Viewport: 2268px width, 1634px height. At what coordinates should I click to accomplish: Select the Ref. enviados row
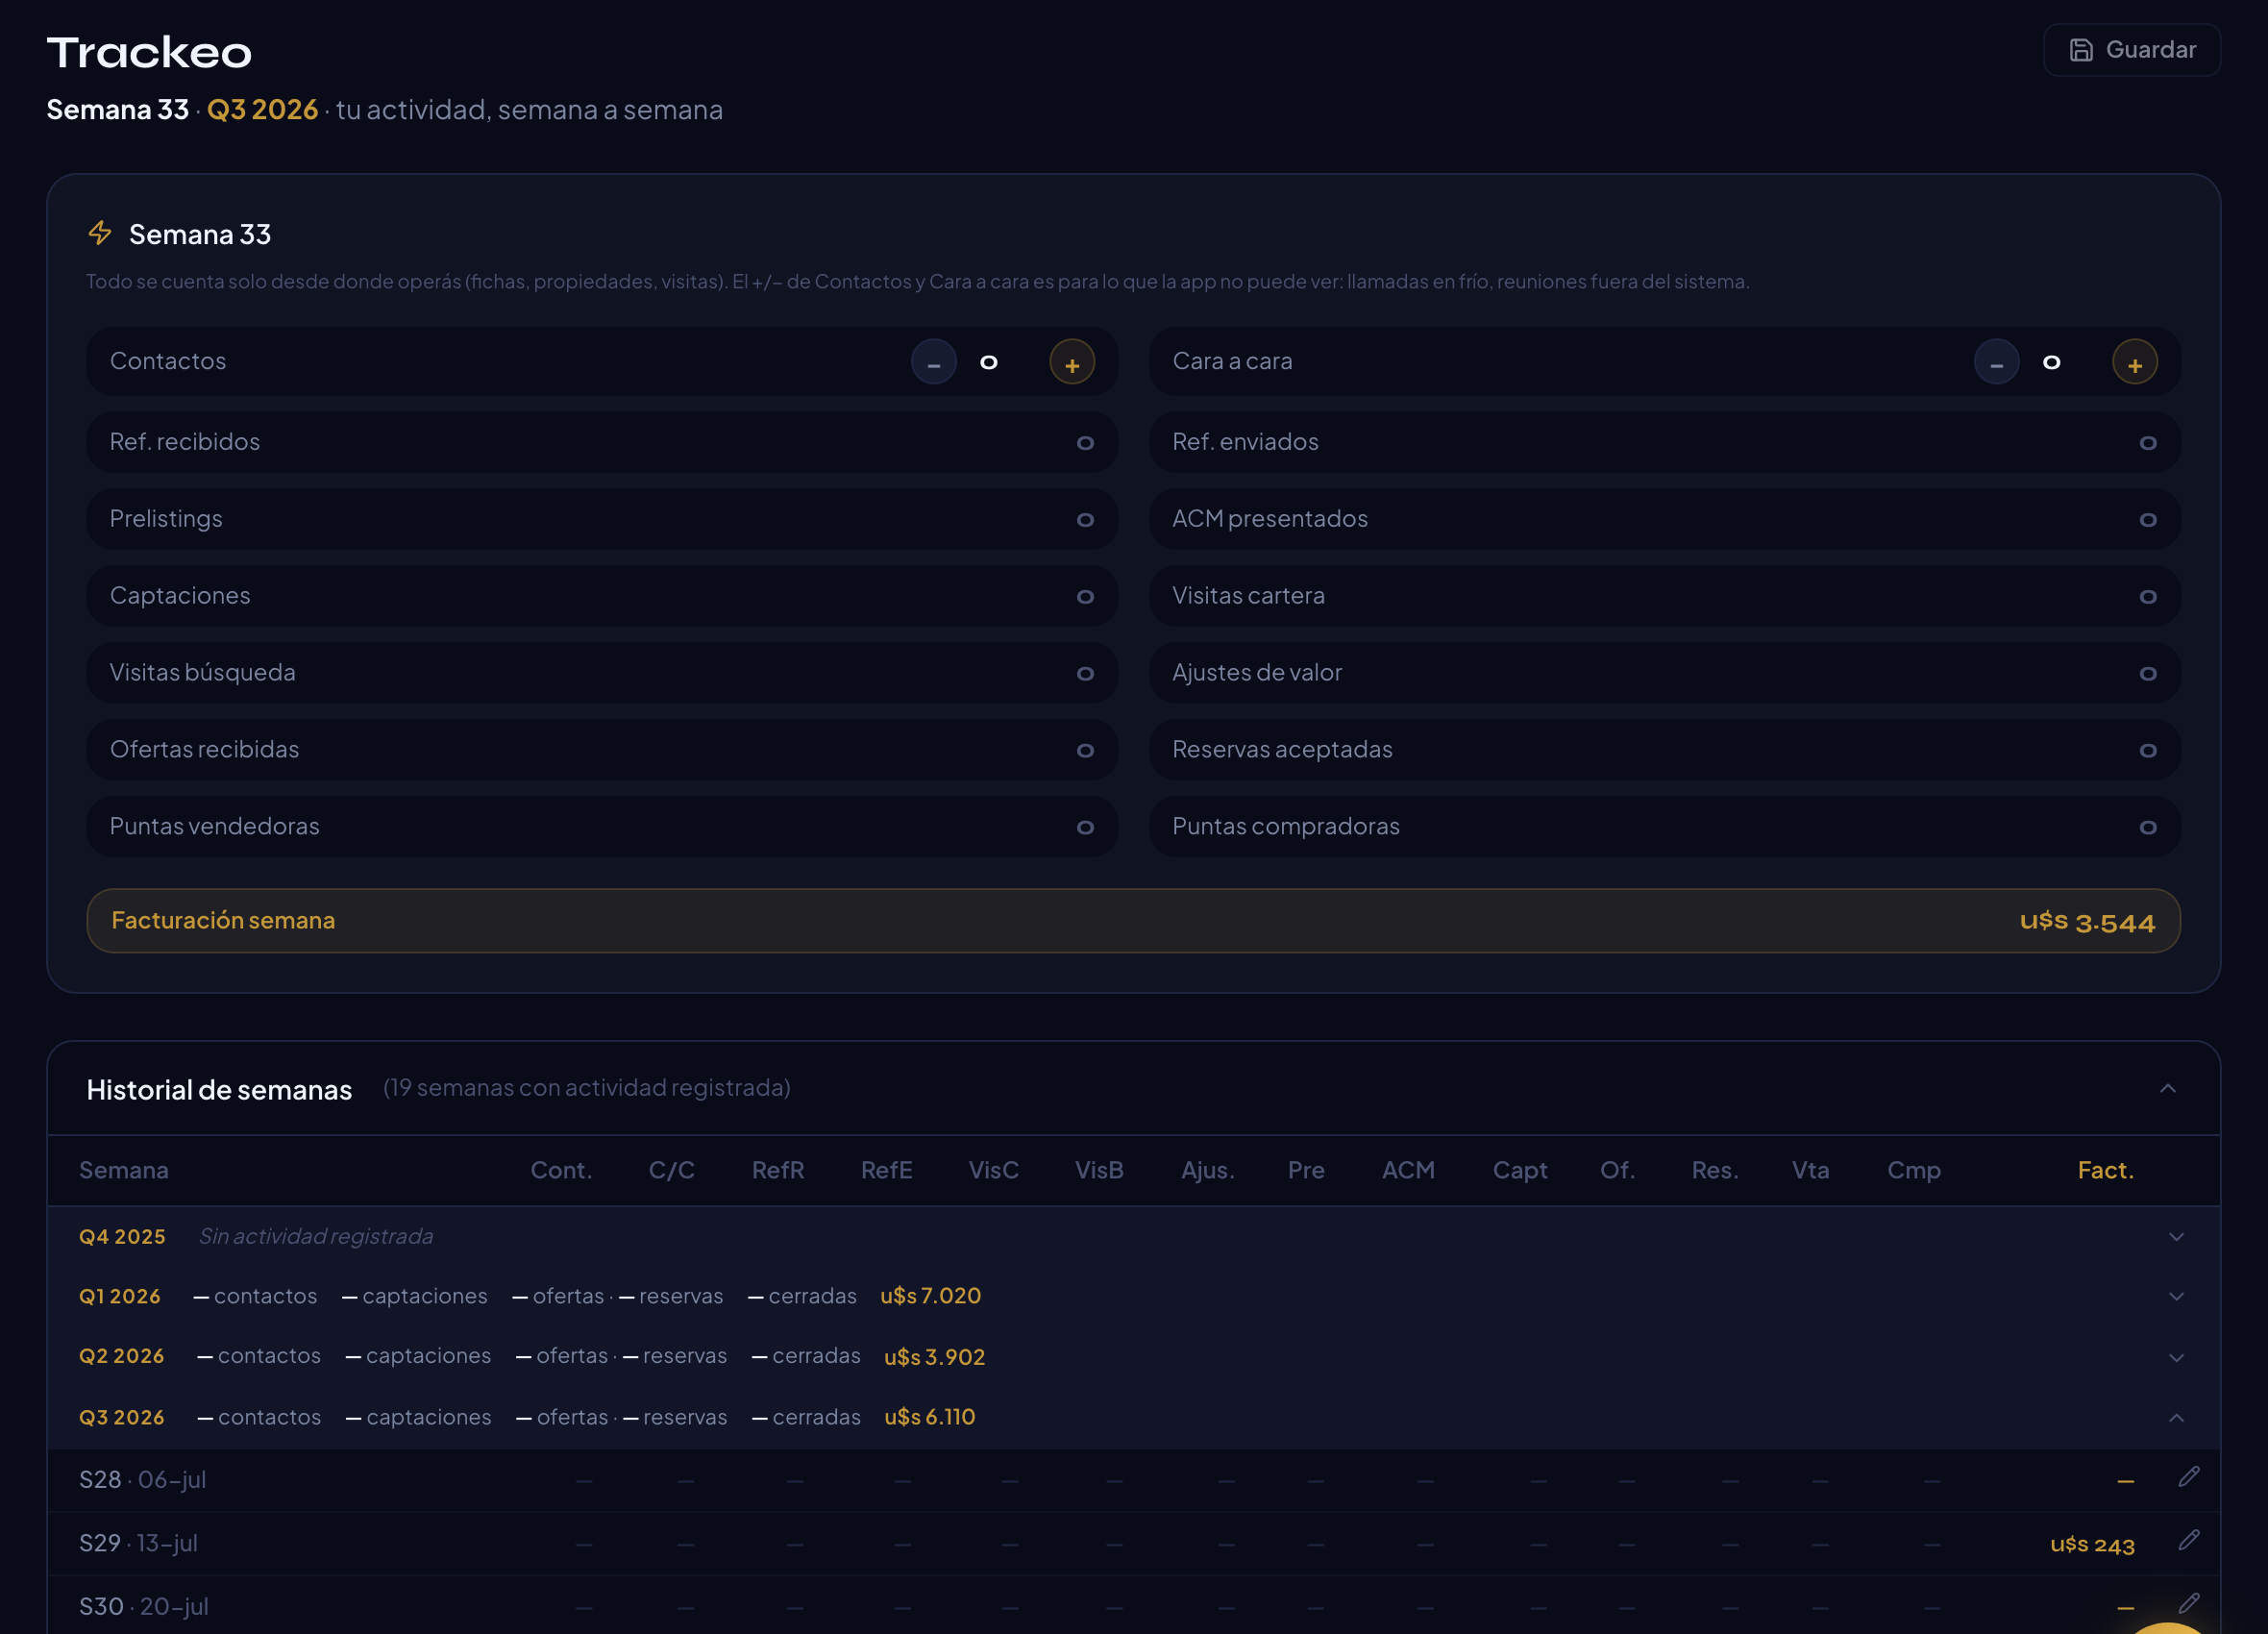pyautogui.click(x=1664, y=442)
